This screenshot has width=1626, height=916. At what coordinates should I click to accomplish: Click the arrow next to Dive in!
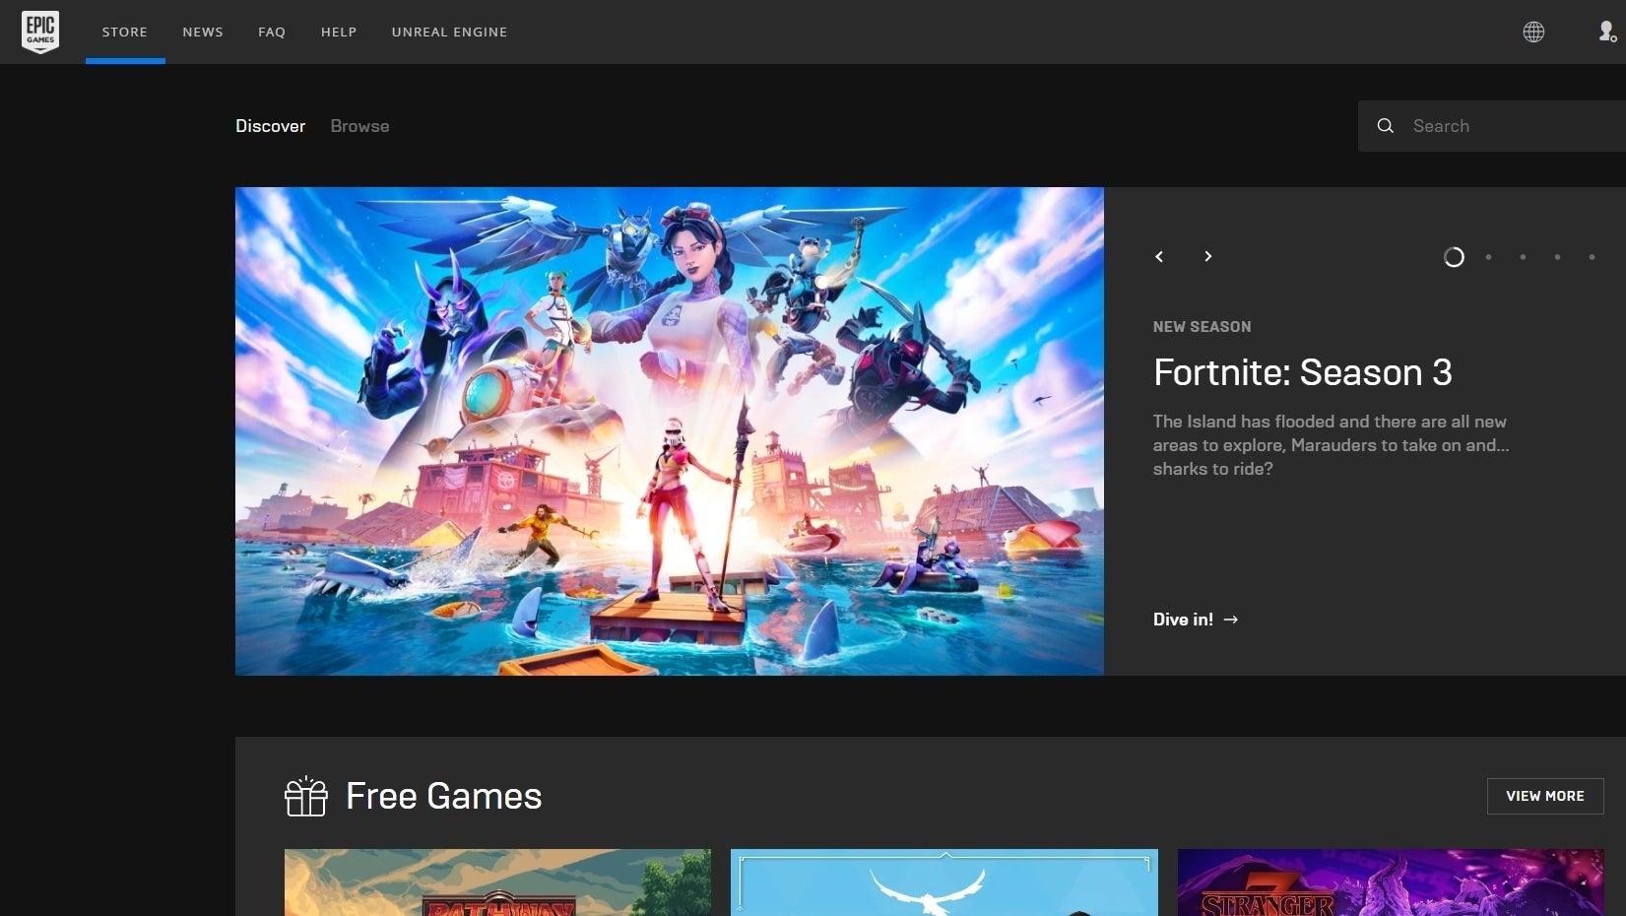pos(1231,620)
